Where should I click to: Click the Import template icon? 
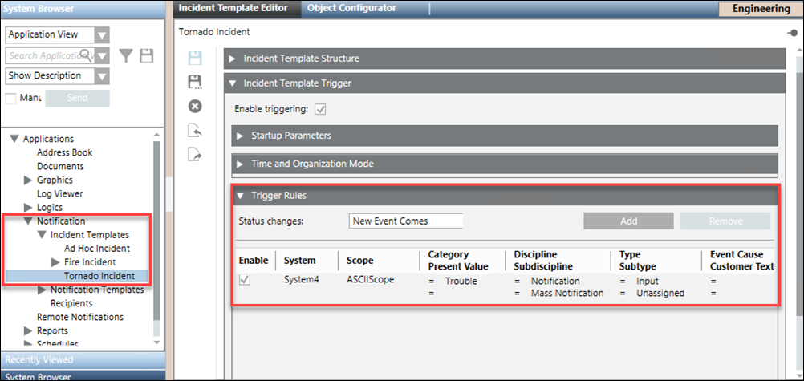pyautogui.click(x=194, y=130)
